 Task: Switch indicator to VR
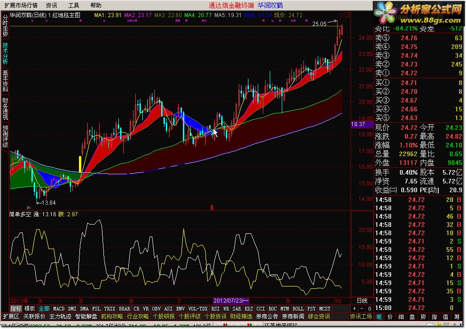145,309
